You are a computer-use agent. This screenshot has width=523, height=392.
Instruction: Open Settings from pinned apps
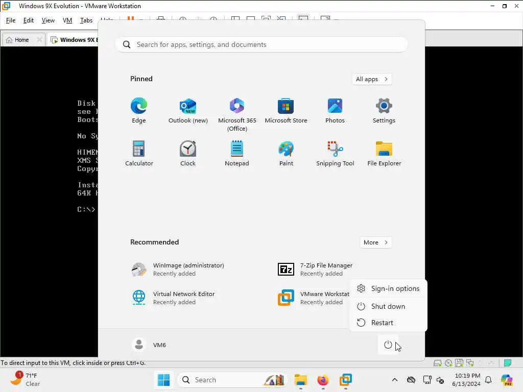(384, 111)
